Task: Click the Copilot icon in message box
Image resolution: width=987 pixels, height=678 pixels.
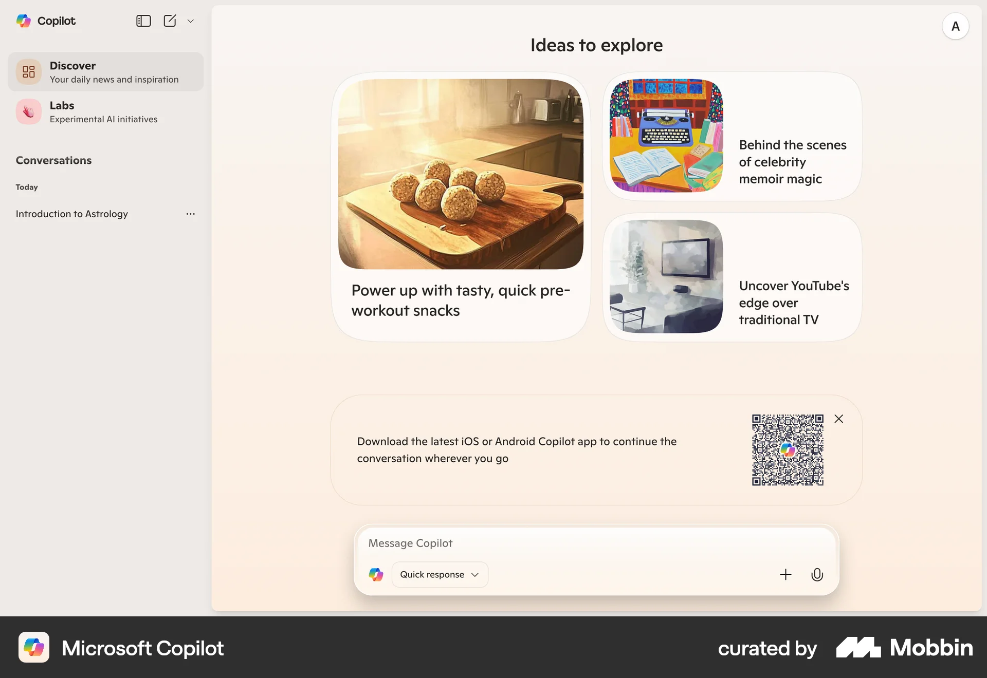Action: pos(376,574)
